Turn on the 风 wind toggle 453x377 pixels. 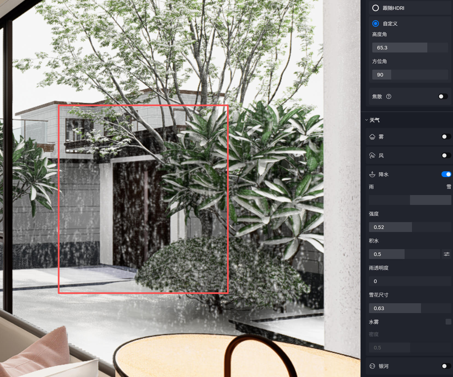click(446, 155)
